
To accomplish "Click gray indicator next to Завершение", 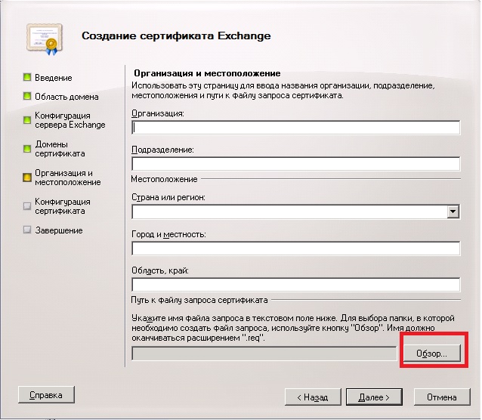I will click(x=27, y=230).
